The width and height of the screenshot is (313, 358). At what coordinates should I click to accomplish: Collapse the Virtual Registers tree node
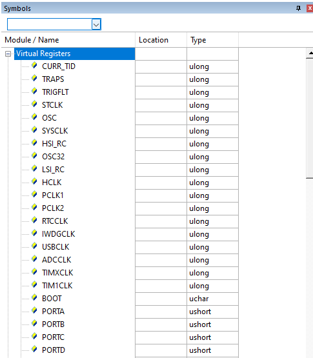[8, 54]
